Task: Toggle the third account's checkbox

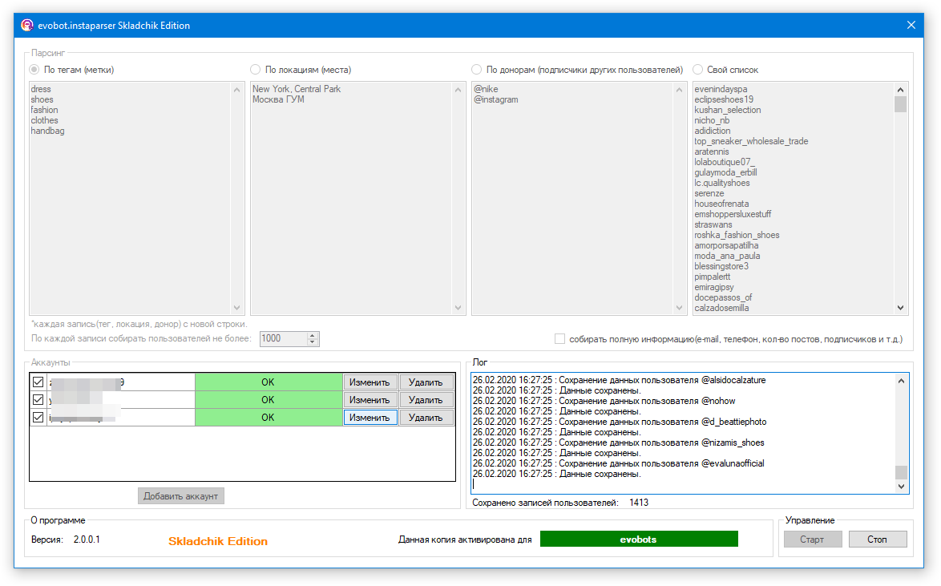Action: tap(38, 418)
